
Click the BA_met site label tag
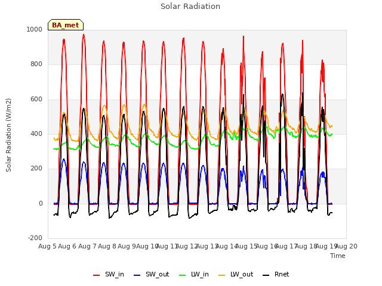tap(66, 25)
